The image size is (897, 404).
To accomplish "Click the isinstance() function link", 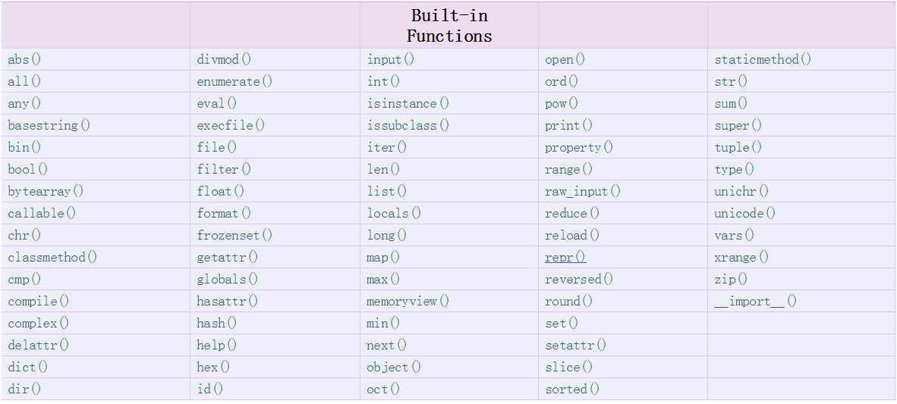I will [408, 103].
